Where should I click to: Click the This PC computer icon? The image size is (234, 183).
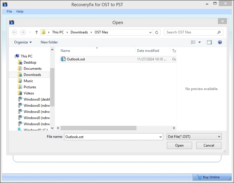point(17,56)
